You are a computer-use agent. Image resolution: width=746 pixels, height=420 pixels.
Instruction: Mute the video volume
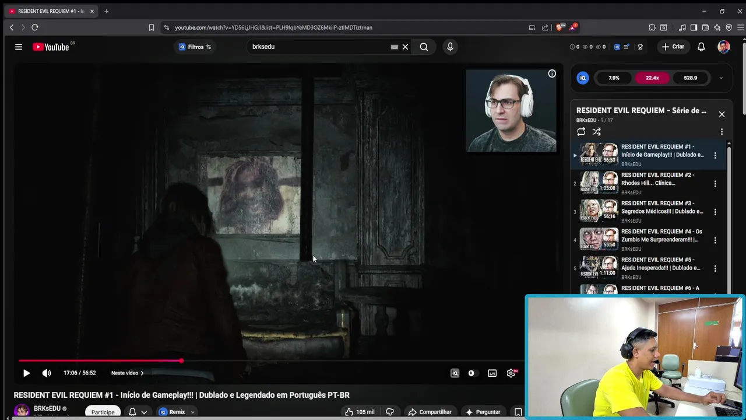coord(47,373)
